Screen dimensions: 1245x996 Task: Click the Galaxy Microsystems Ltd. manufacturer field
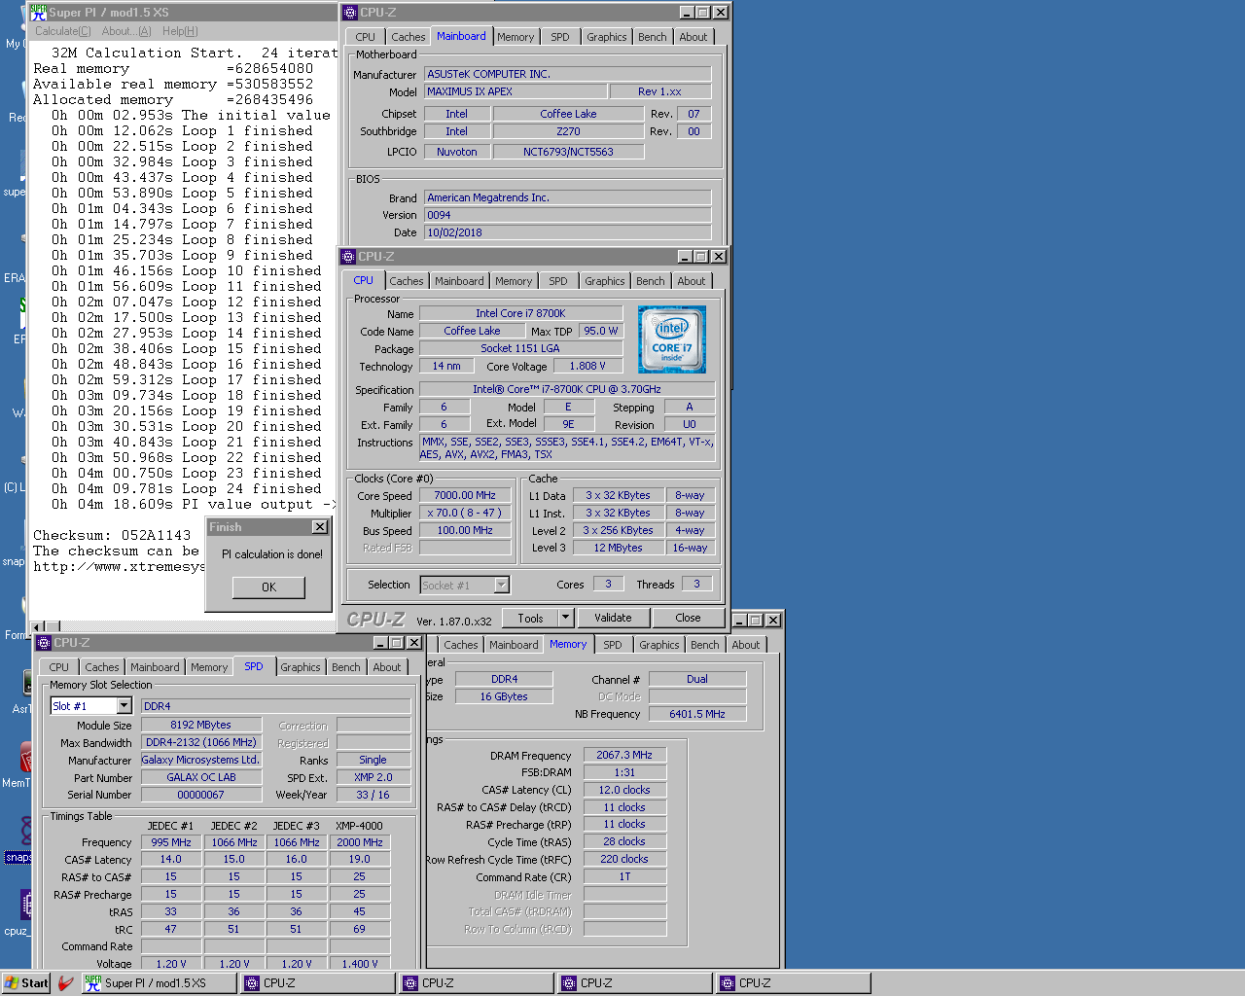pyautogui.click(x=201, y=760)
